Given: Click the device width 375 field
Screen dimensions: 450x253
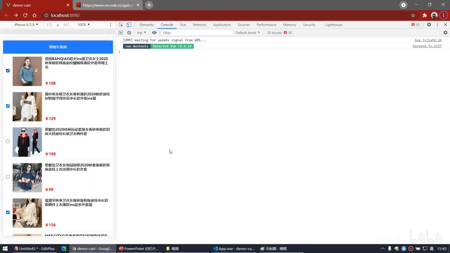Looking at the screenshot, I should pyautogui.click(x=50, y=25).
